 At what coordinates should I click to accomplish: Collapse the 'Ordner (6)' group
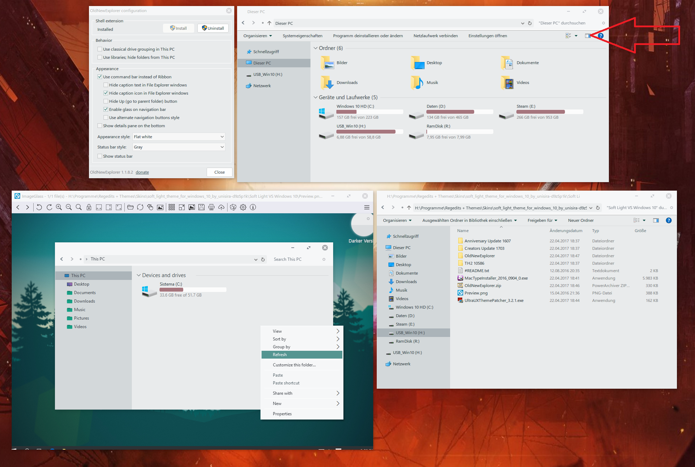click(x=315, y=48)
